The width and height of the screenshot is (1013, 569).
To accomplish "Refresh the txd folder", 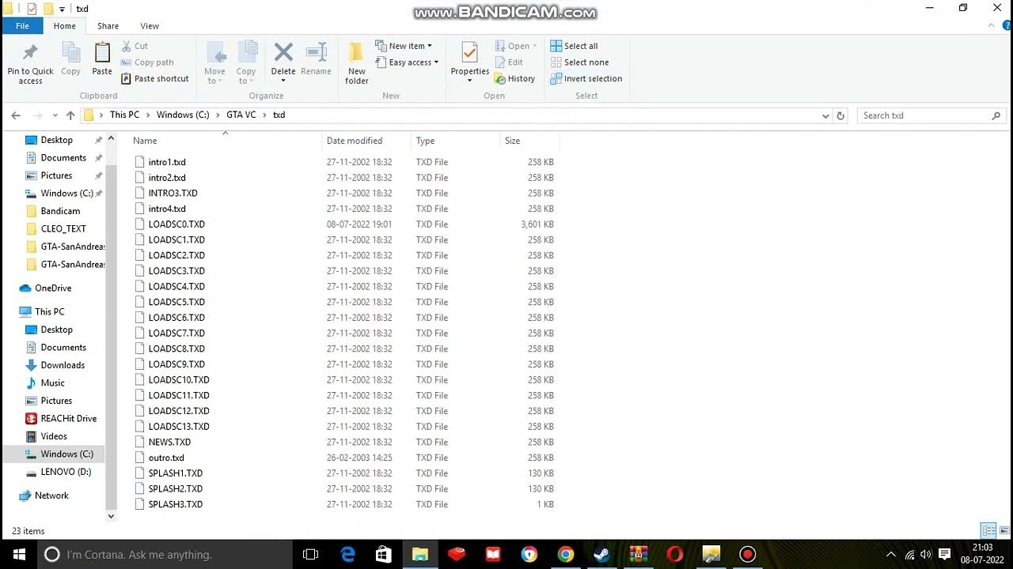I will pos(840,115).
